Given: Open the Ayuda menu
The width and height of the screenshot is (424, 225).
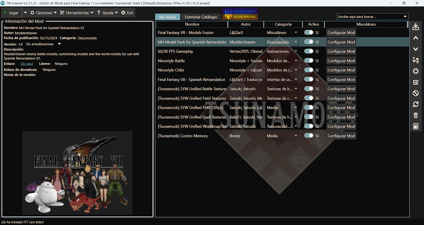Looking at the screenshot, I should pos(107,13).
